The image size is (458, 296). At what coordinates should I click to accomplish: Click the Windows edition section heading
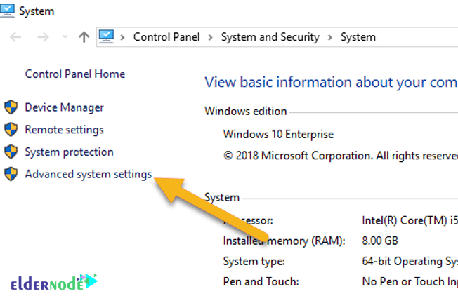(246, 111)
